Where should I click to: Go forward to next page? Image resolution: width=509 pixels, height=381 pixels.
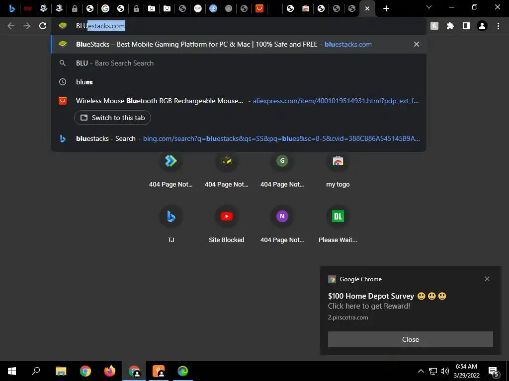point(27,26)
